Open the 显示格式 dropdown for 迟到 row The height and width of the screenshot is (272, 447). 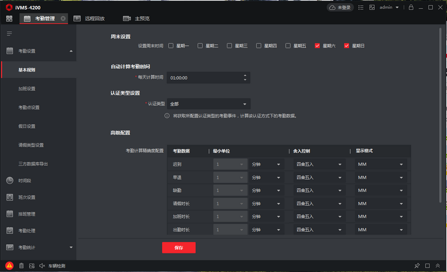point(381,164)
